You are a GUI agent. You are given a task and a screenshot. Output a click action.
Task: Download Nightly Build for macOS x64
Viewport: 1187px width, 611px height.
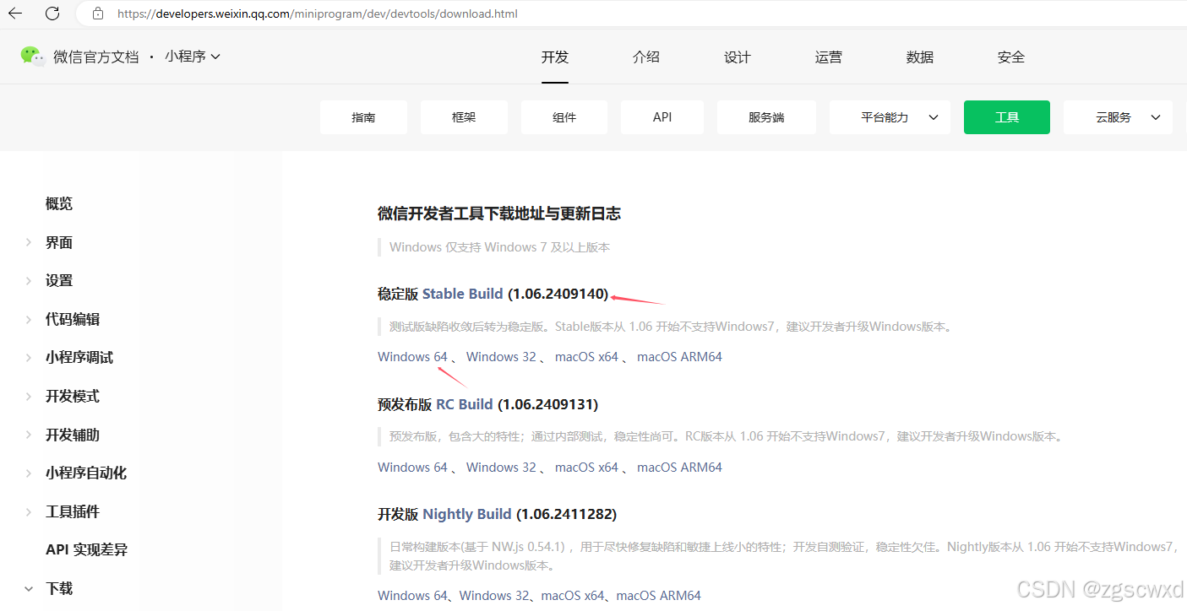coord(573,596)
